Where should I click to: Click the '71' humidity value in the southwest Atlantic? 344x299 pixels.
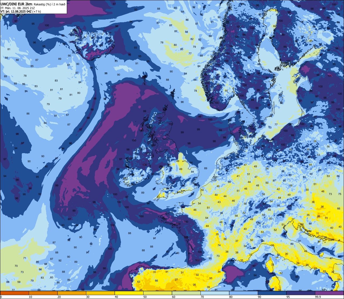point(25,258)
